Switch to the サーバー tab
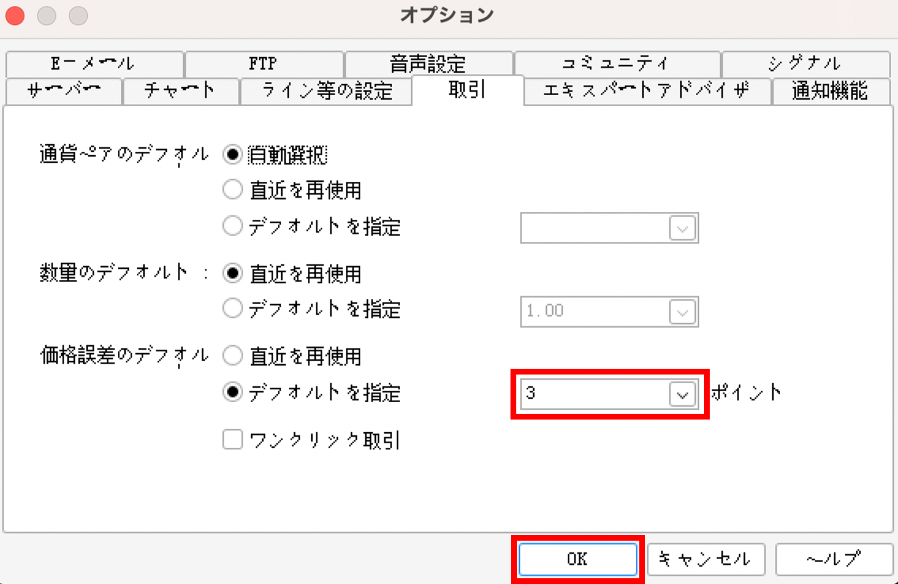Image resolution: width=898 pixels, height=584 pixels. [x=64, y=91]
